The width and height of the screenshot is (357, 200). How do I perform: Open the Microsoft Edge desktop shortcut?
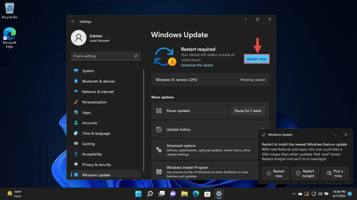[10, 38]
